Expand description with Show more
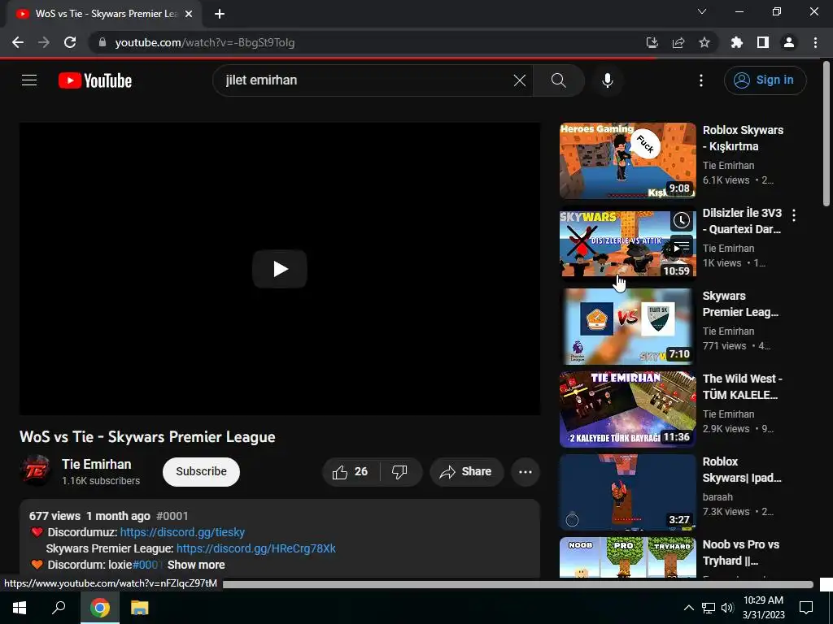Screen dimensions: 833x624 [x=196, y=565]
